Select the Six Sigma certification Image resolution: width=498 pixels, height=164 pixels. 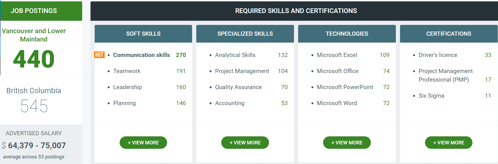[x=431, y=96]
